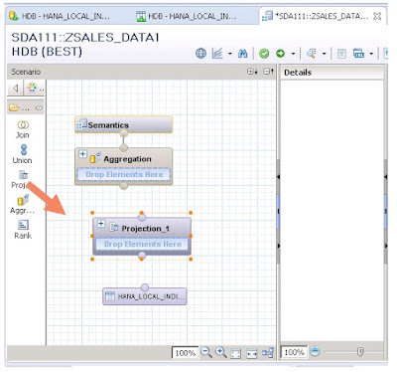This screenshot has width=397, height=372.
Task: Open dropdown next to the table layout icon
Action: tap(371, 54)
